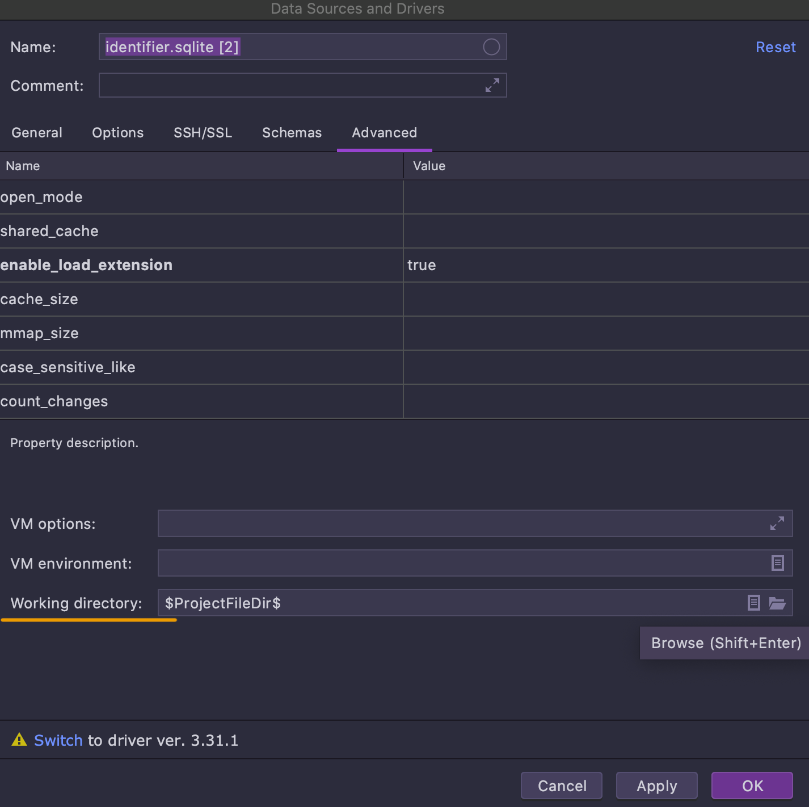Click the Working directory text field
This screenshot has width=809, height=807.
(x=451, y=603)
